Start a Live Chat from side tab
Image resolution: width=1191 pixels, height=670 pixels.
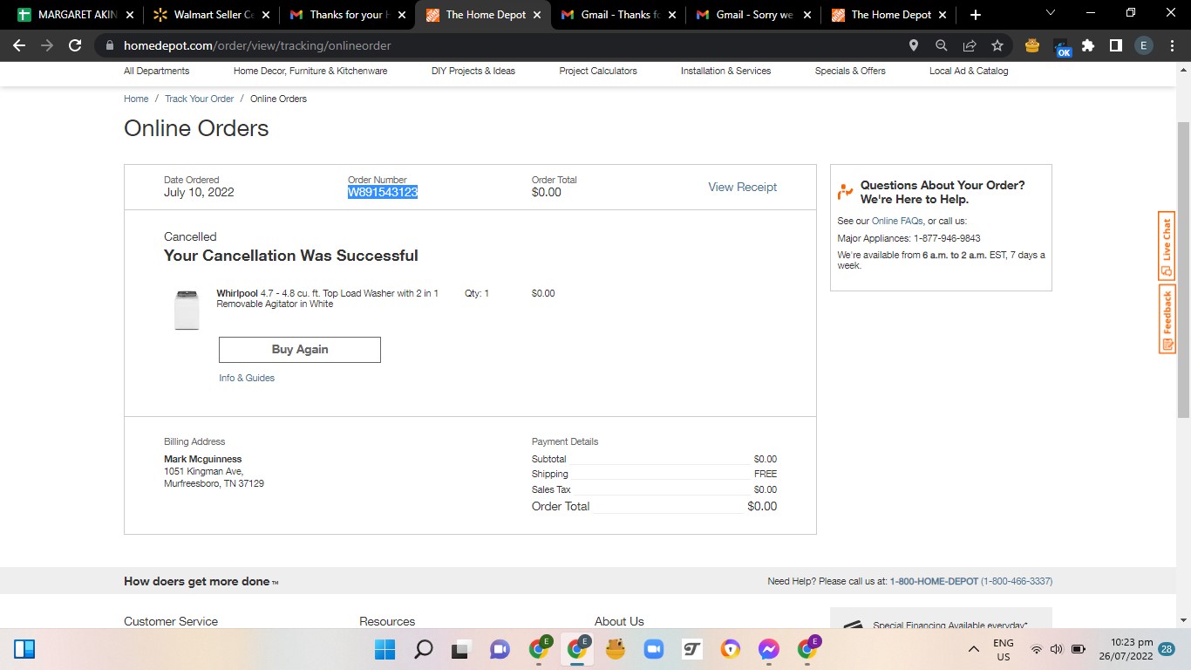pyautogui.click(x=1167, y=245)
